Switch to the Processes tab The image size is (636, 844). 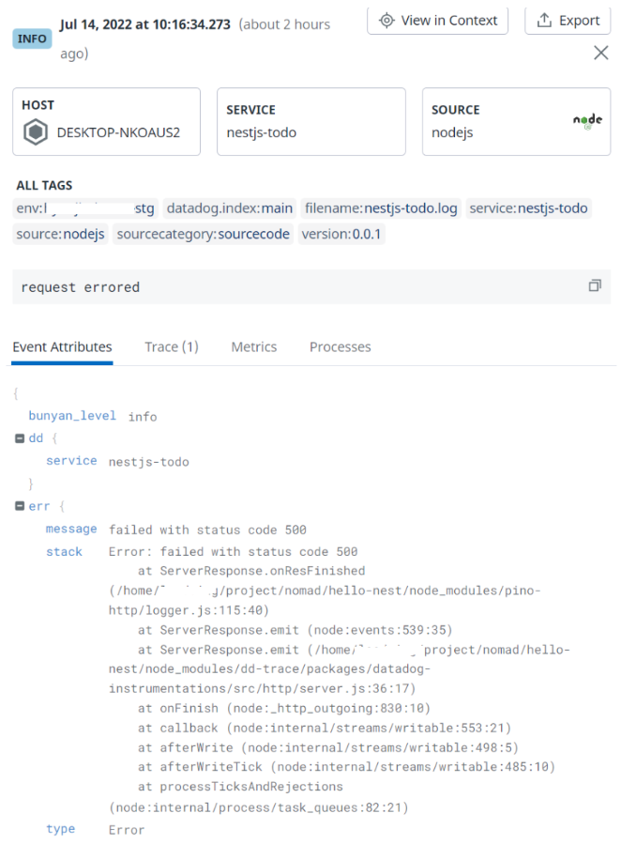point(341,347)
